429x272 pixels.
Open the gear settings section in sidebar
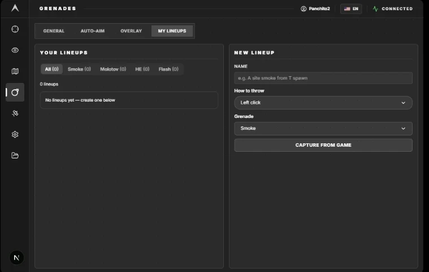15,134
